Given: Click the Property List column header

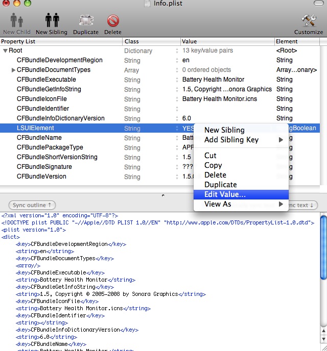Looking at the screenshot, I should (61, 41).
